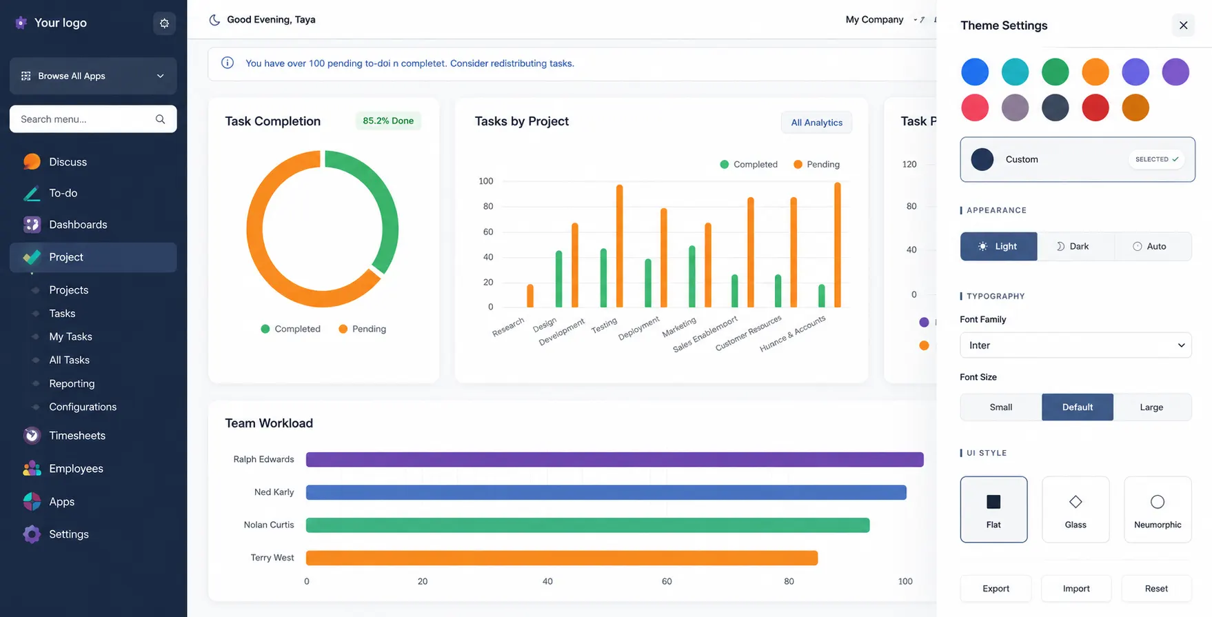Click the Project checkmark icon
Viewport: 1212px width, 617px height.
pos(32,257)
